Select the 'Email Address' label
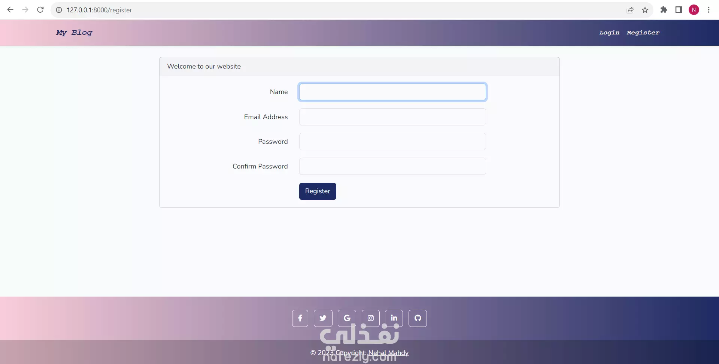 point(266,117)
